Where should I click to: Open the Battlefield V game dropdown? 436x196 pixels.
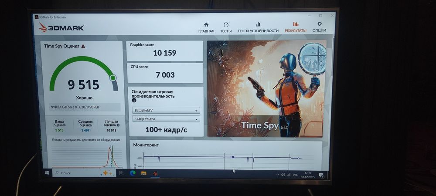166,110
